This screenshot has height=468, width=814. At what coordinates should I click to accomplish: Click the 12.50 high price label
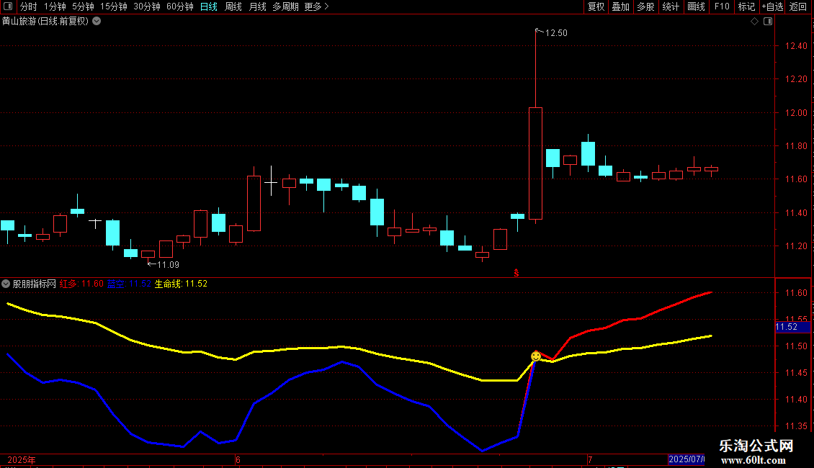click(556, 32)
